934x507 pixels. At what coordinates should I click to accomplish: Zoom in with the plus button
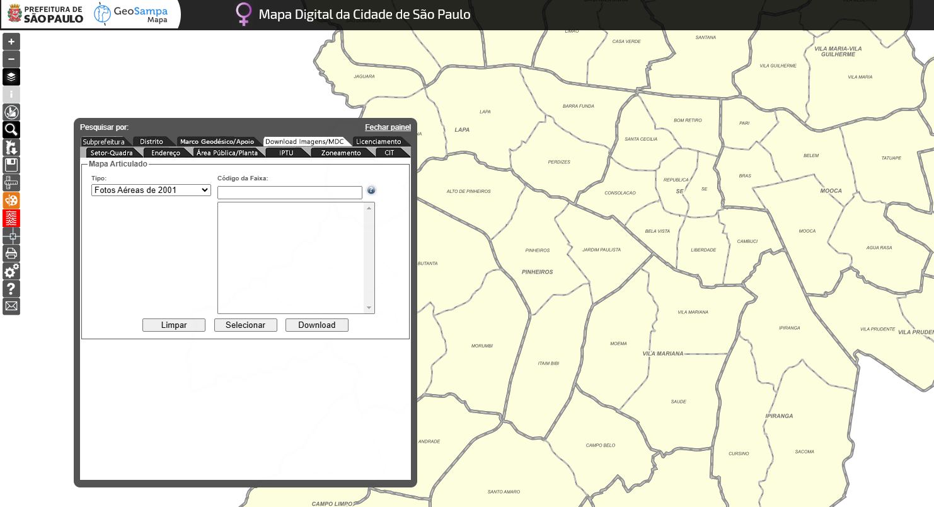(x=11, y=42)
